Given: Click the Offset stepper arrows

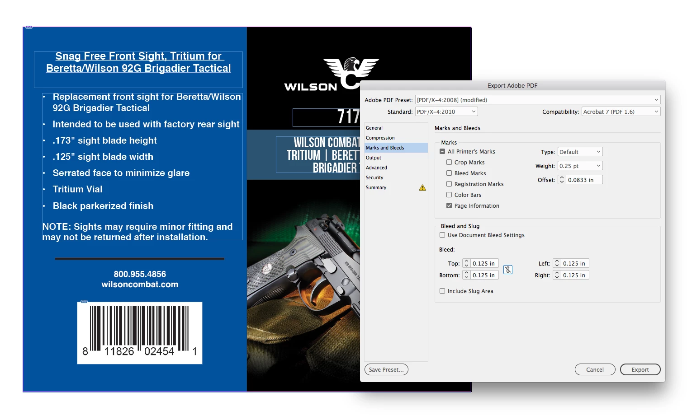Looking at the screenshot, I should pos(562,180).
